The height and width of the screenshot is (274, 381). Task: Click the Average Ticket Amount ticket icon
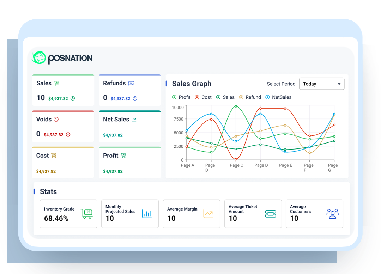pyautogui.click(x=271, y=214)
